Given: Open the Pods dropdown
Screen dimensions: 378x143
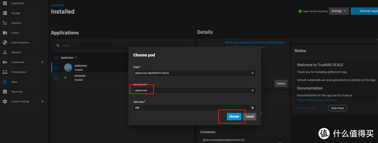Looking at the screenshot, I should 195,73.
